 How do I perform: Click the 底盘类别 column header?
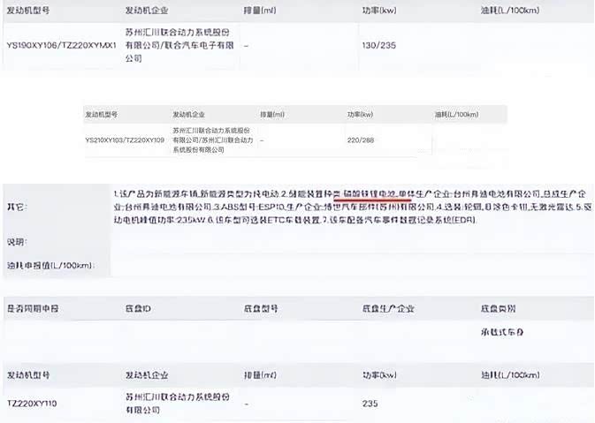[x=499, y=310]
